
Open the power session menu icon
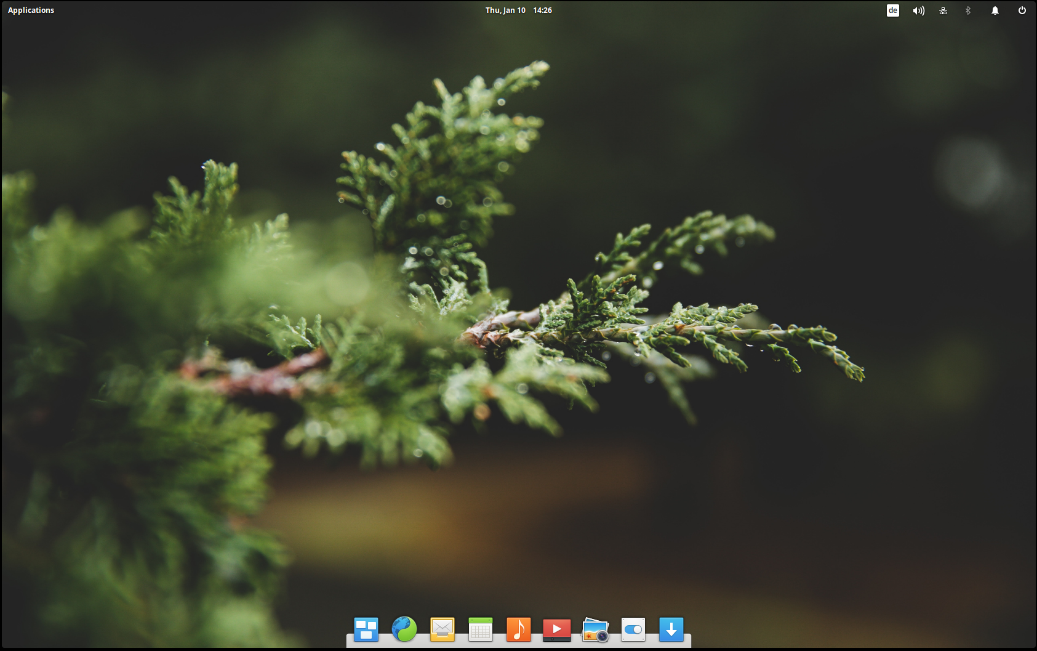click(1022, 10)
